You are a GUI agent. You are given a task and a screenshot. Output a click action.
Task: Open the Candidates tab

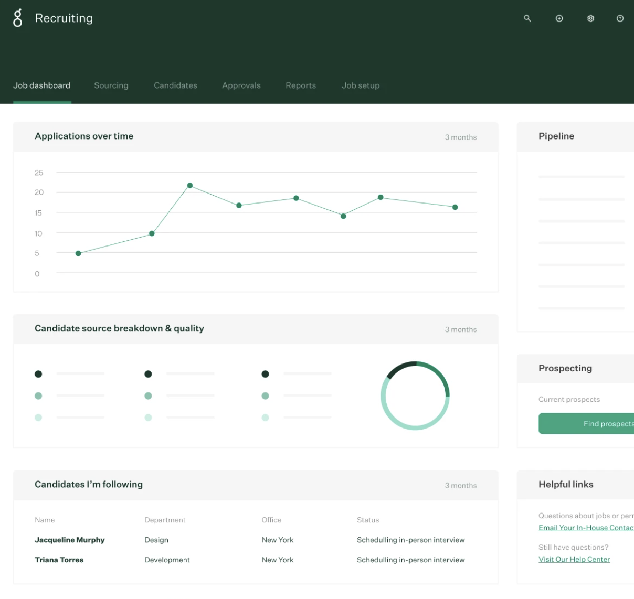(175, 85)
